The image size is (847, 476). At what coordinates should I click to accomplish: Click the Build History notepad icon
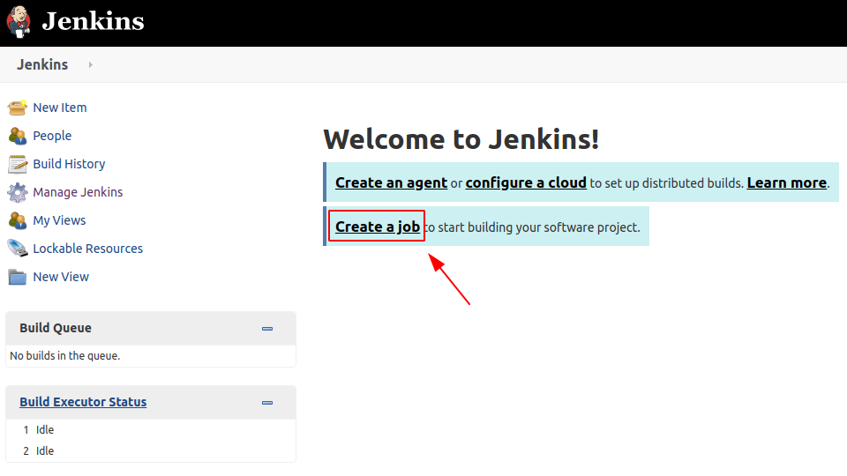tap(18, 164)
